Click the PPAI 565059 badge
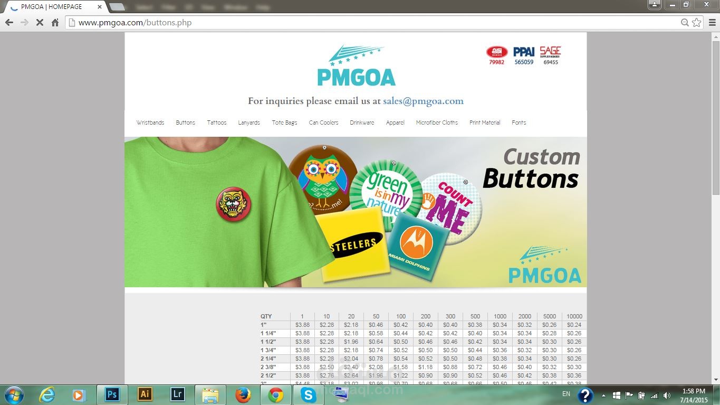Screen dimensions: 720x405 524,55
